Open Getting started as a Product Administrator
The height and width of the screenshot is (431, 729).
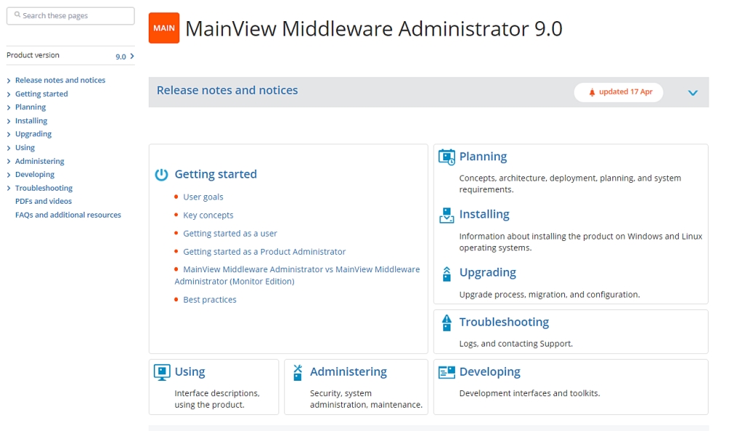tap(264, 251)
